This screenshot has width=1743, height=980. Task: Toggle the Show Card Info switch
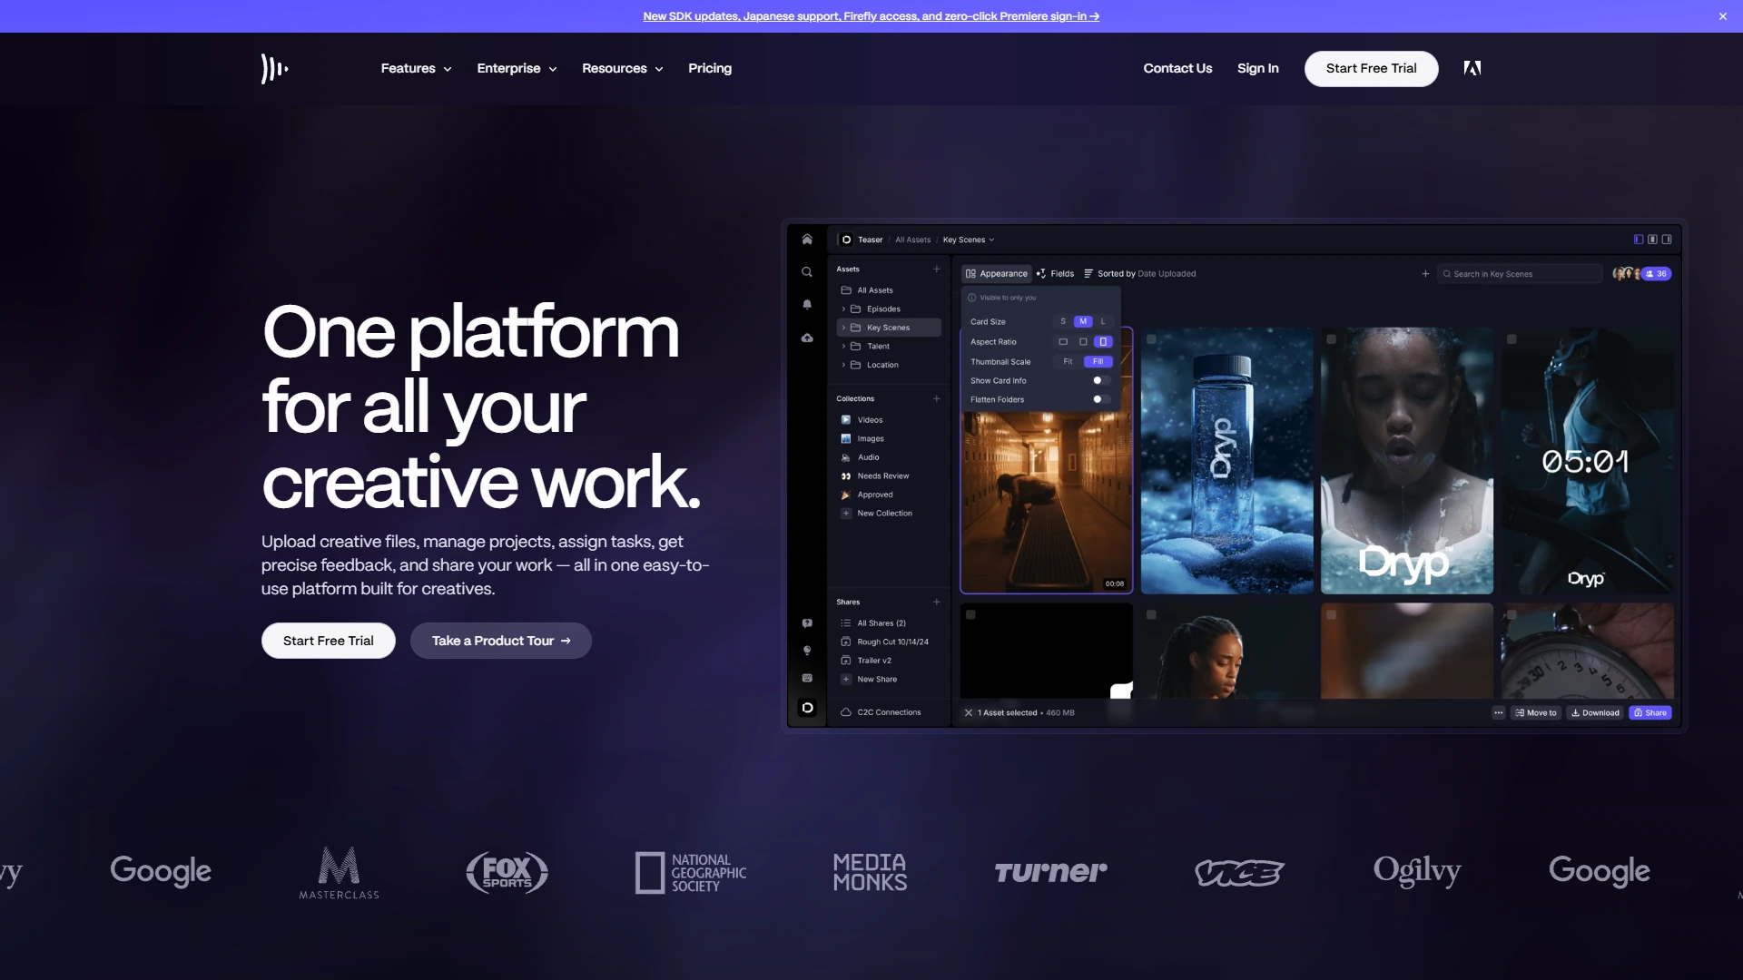click(1101, 380)
